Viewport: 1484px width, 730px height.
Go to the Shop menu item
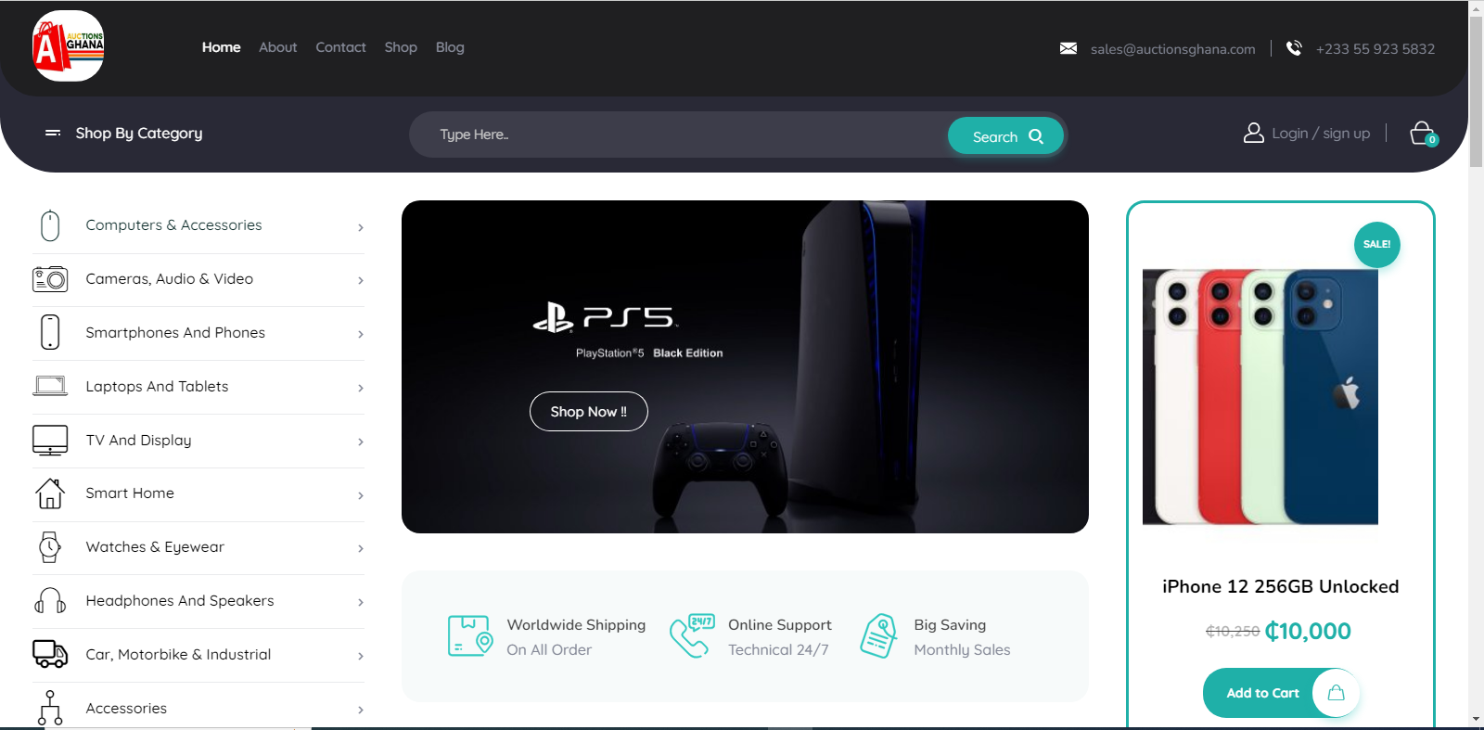(x=401, y=47)
